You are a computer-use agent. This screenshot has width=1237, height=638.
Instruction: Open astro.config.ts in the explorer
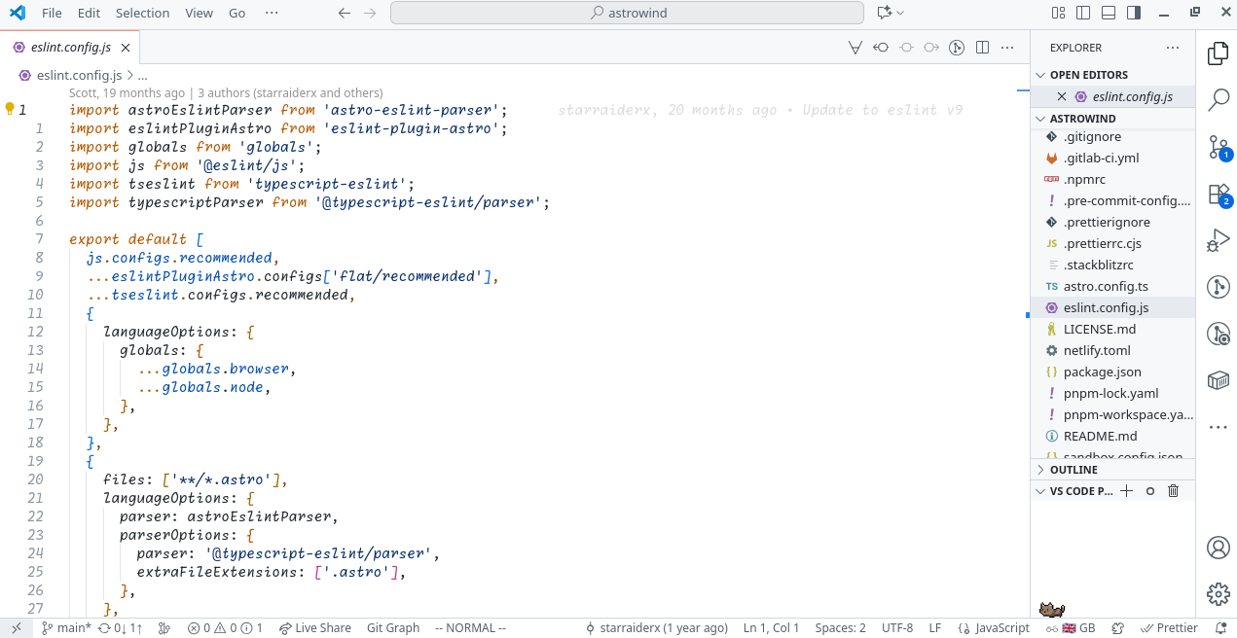tap(1113, 286)
